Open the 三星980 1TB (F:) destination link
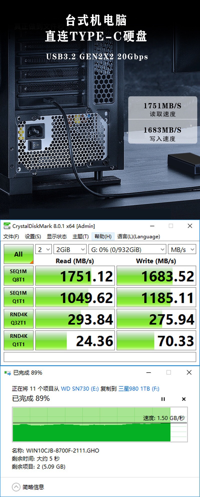The height and width of the screenshot is (497, 200). [139, 388]
